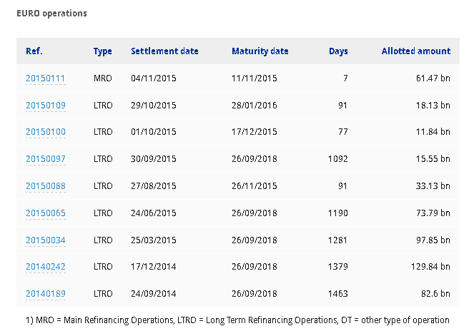Open operation reference 20150109
469x331 pixels.
tap(45, 106)
